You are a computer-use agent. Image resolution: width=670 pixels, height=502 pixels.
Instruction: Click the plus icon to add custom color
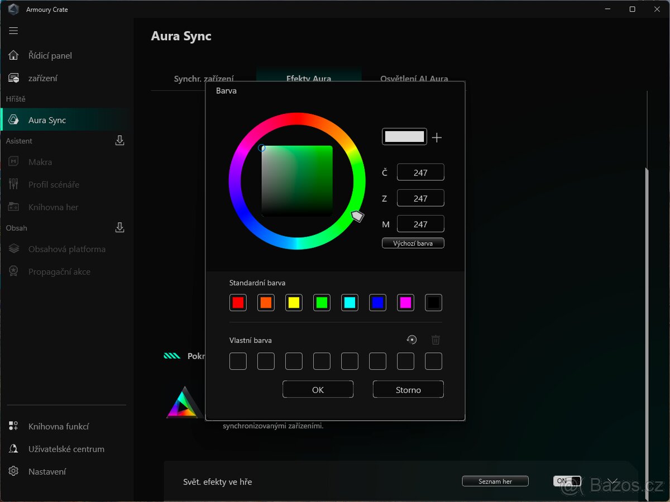(x=437, y=137)
